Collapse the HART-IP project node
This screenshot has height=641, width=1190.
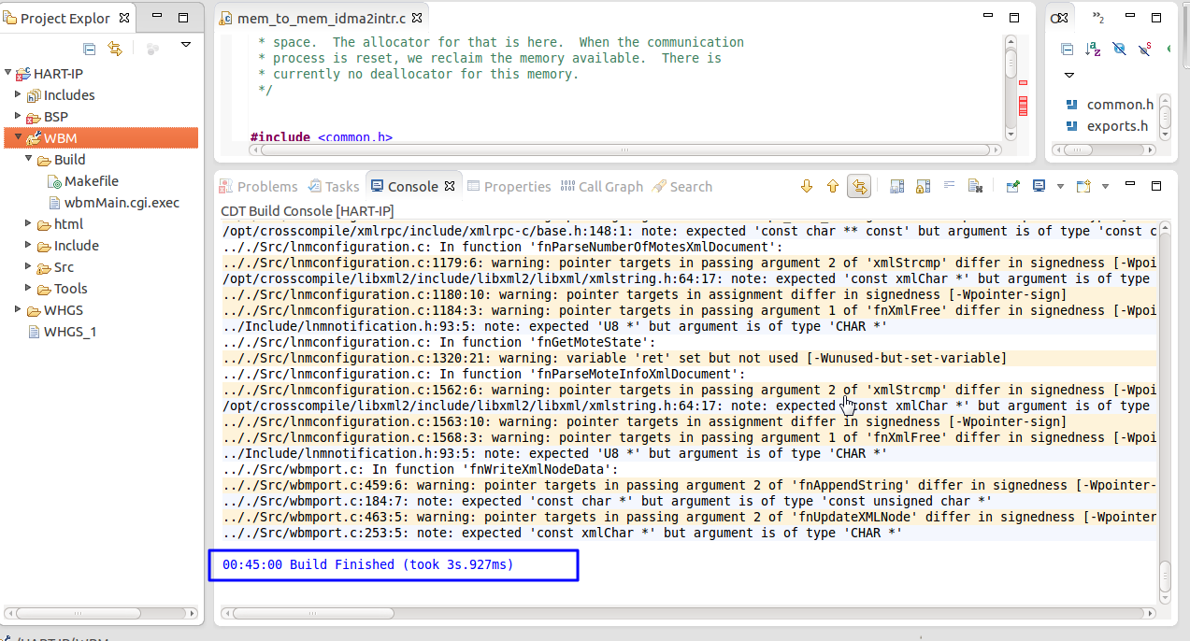(8, 73)
